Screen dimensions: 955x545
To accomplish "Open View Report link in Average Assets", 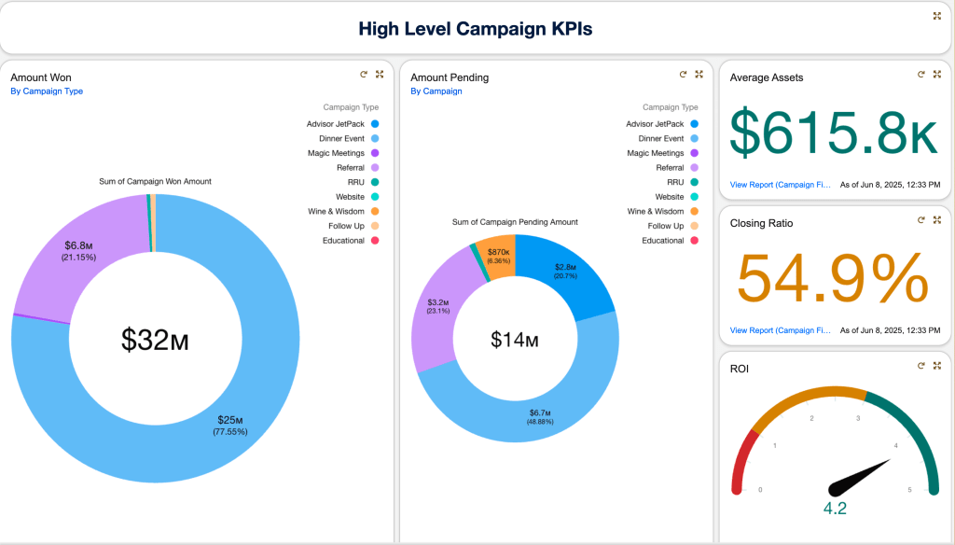I will pyautogui.click(x=780, y=185).
